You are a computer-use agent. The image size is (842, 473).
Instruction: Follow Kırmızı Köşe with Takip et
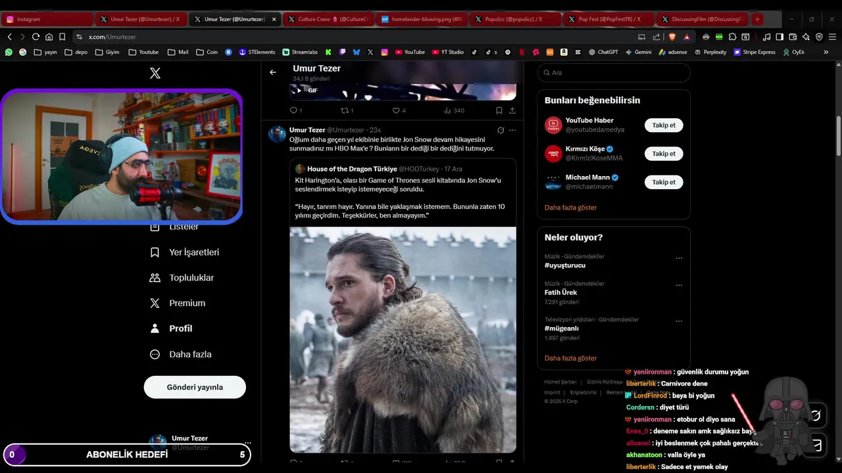click(x=664, y=154)
